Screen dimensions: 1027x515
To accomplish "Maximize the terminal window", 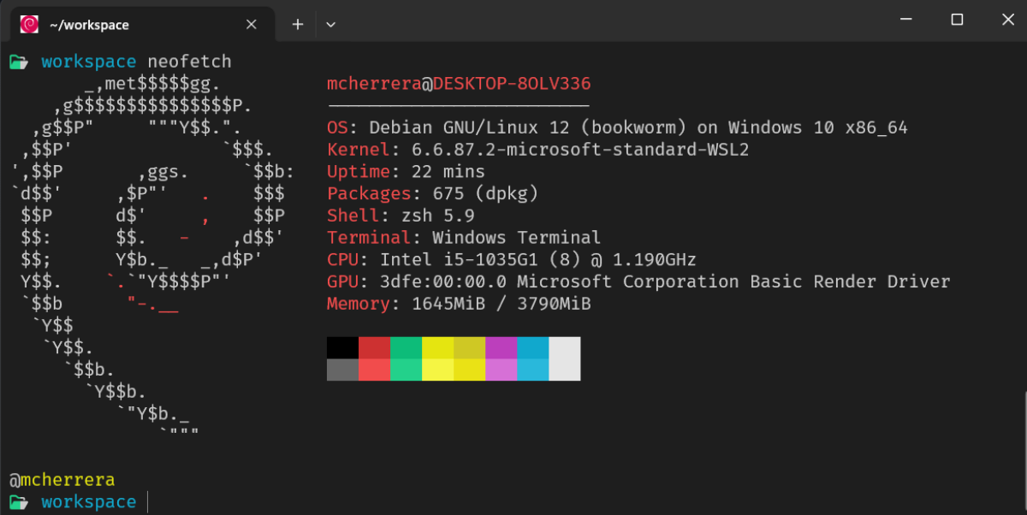I will (957, 20).
